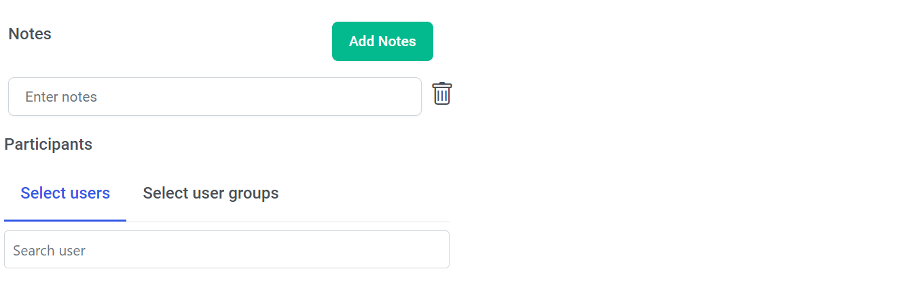Show user groups in Participants
The image size is (912, 288).
[x=211, y=193]
